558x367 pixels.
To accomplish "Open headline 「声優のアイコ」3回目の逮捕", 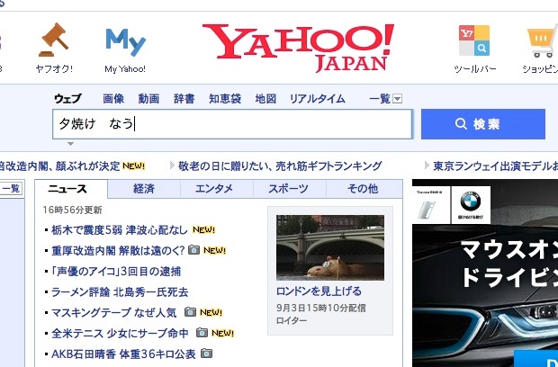I will 116,272.
